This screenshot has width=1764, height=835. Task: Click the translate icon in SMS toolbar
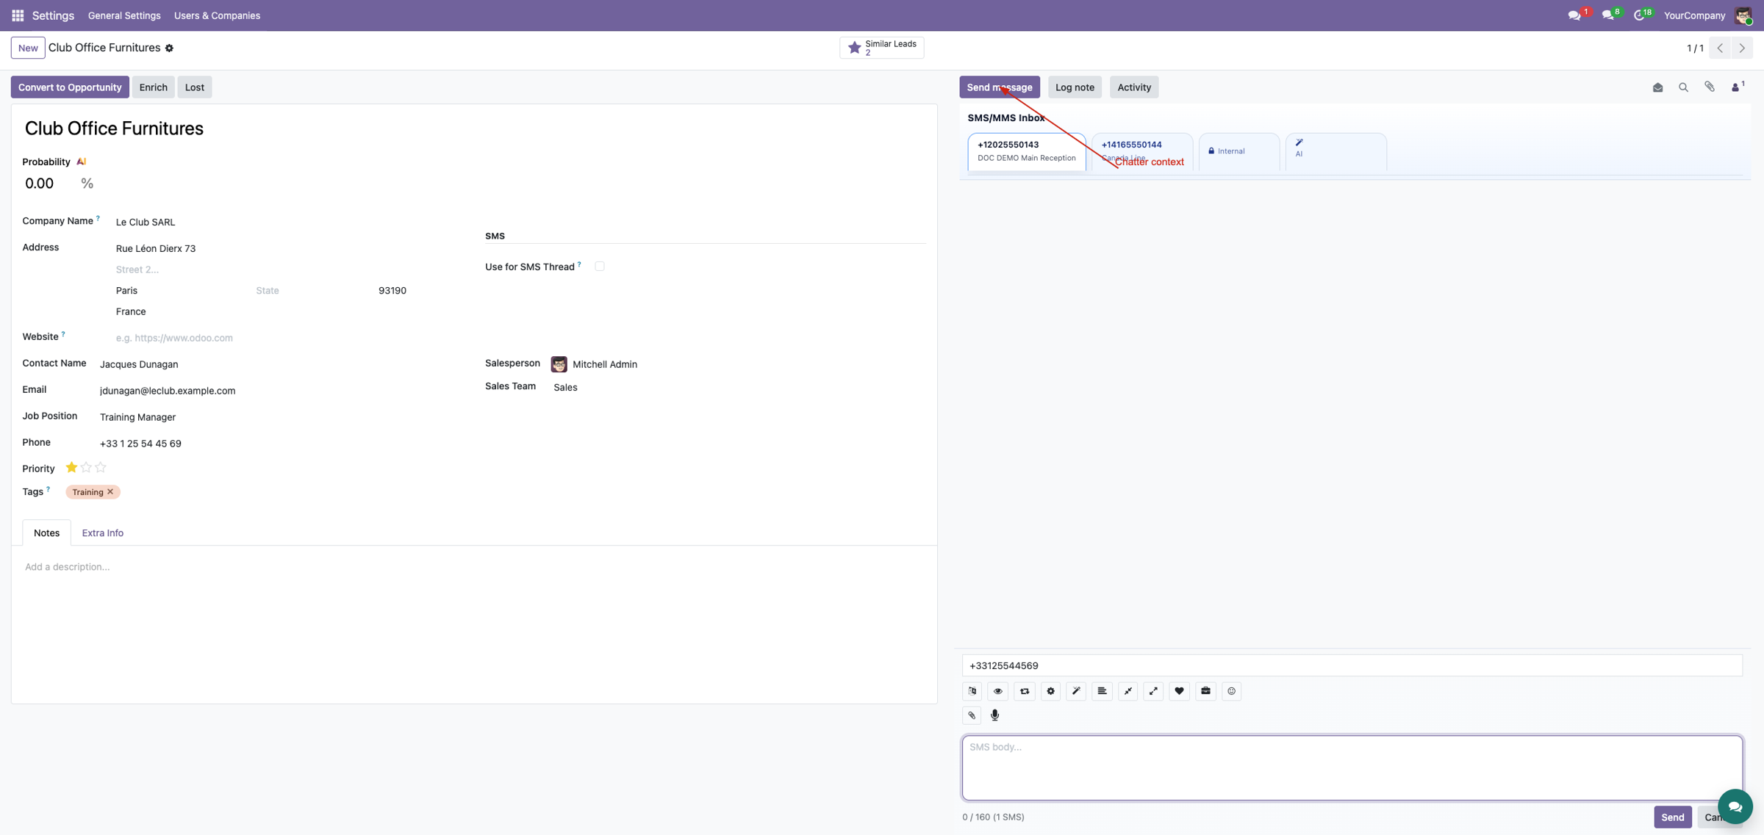click(972, 691)
